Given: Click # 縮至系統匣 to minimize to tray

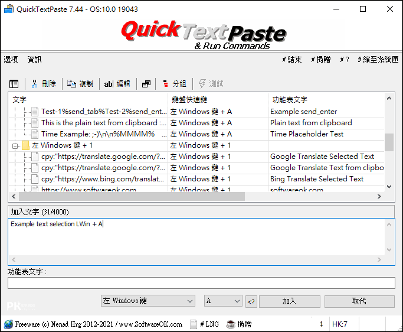Looking at the screenshot, I should click(378, 60).
